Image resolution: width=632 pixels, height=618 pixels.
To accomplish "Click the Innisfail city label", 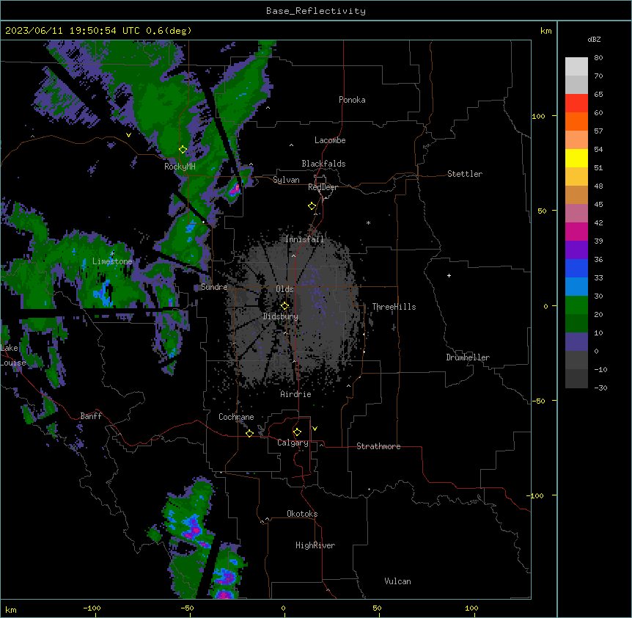I will pyautogui.click(x=304, y=239).
